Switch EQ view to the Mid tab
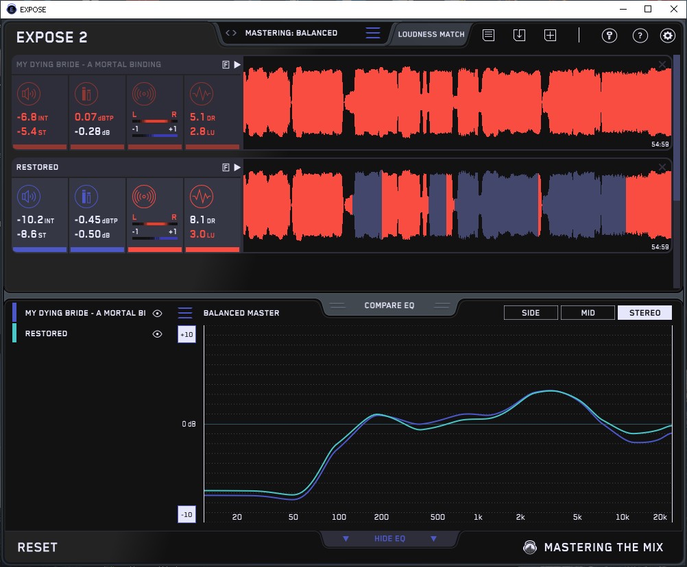Viewport: 687px width, 567px height. tap(588, 313)
